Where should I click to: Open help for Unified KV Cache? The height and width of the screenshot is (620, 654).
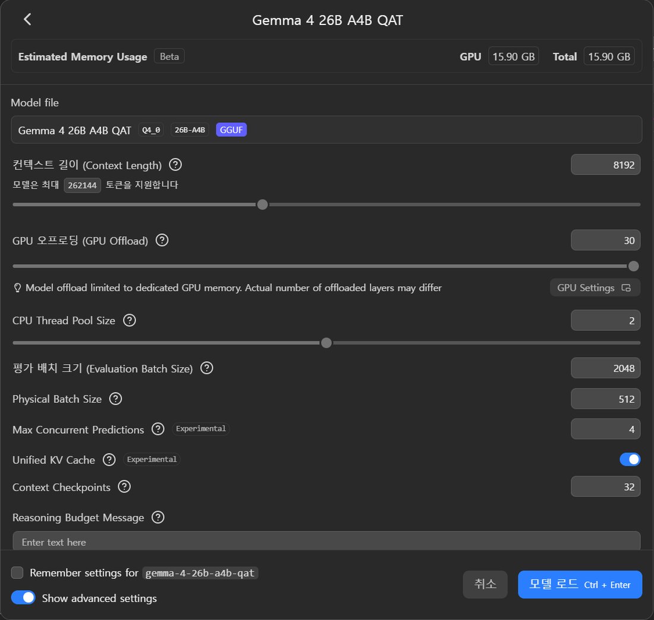tap(109, 460)
